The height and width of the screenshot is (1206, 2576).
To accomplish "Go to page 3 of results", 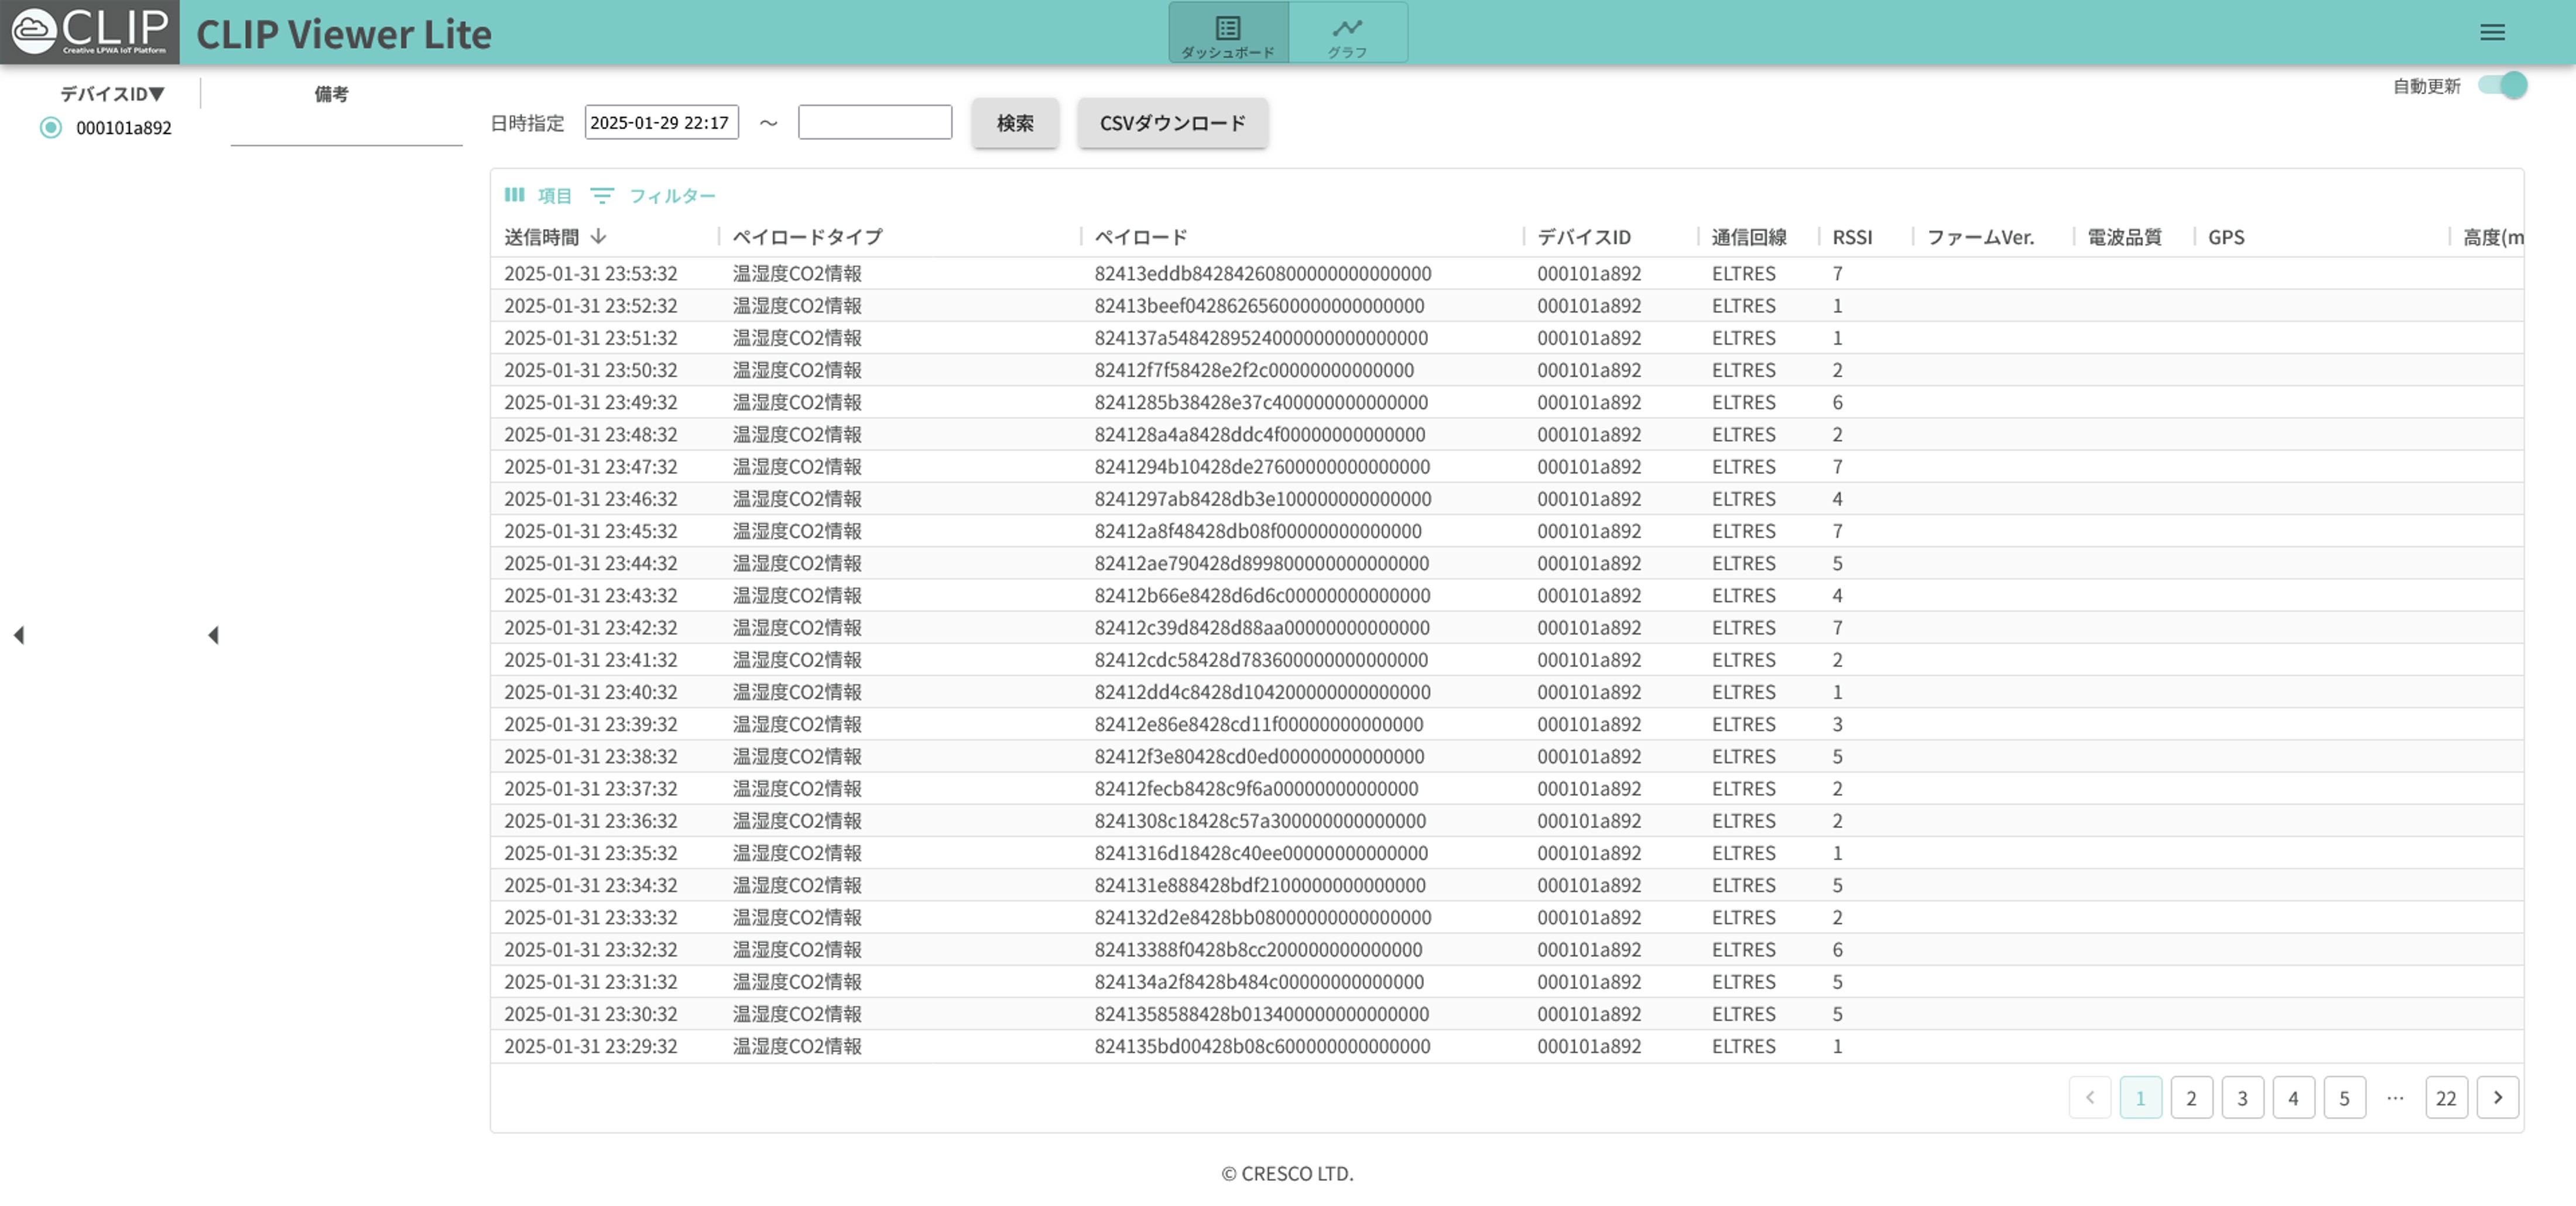I will pos(2242,1097).
